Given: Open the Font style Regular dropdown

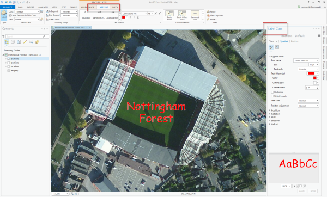Looking at the screenshot, I should (x=308, y=69).
